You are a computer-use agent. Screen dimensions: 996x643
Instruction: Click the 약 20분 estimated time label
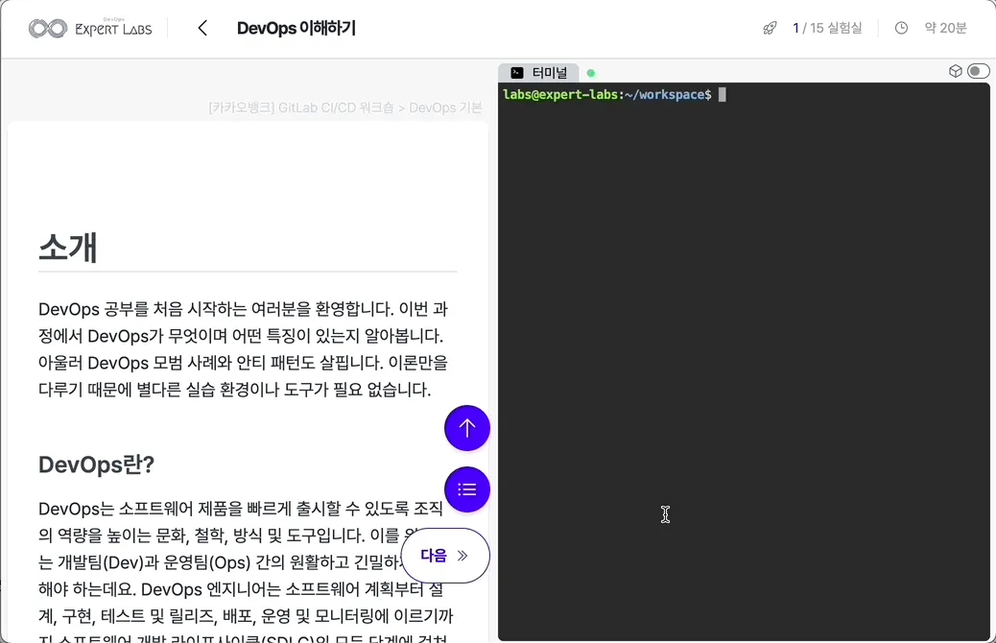945,28
